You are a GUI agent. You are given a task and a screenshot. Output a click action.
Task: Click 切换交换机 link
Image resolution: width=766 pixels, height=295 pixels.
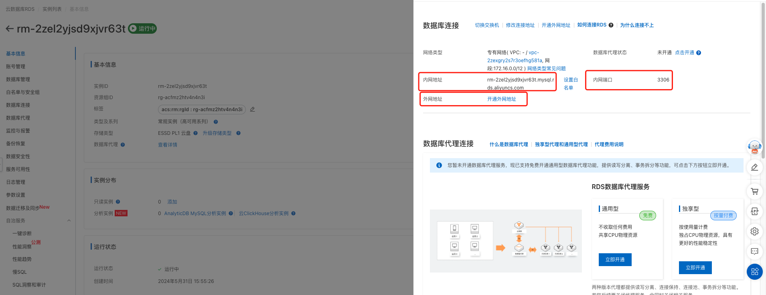[x=487, y=25]
